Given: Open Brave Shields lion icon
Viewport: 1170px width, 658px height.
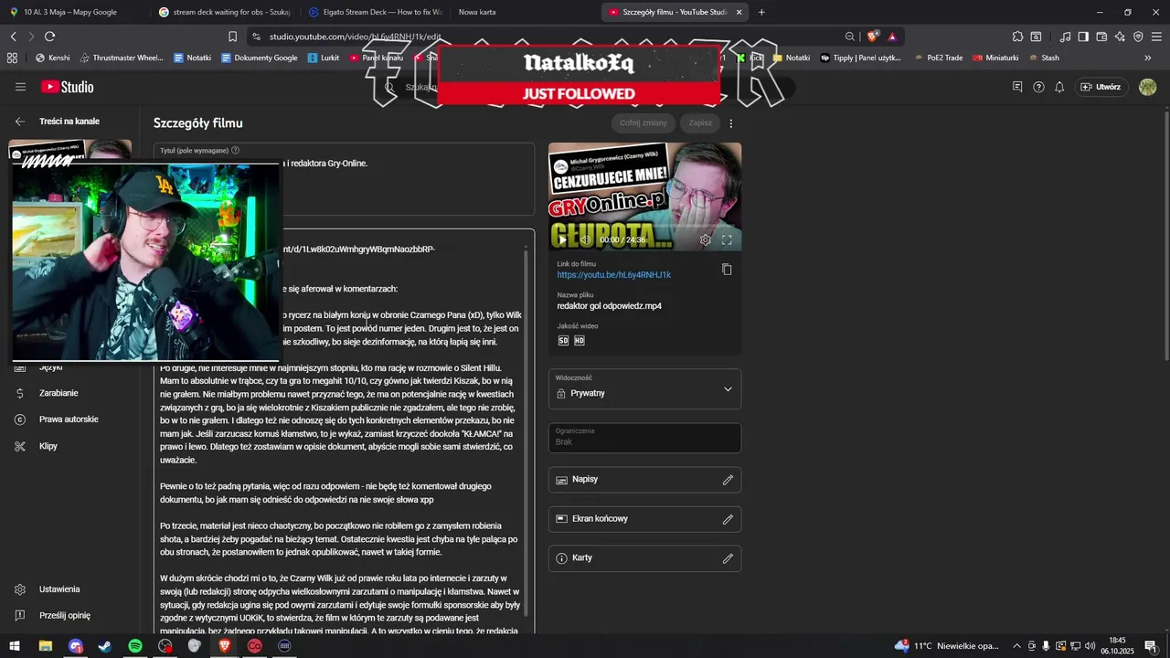Looking at the screenshot, I should (873, 37).
